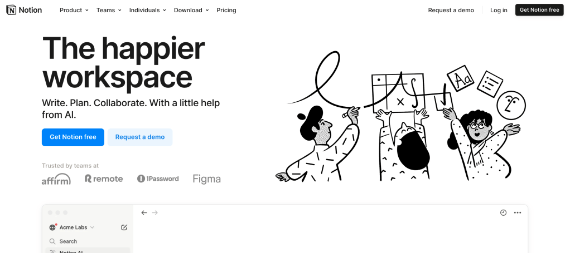Viewport: 570px width, 253px height.
Task: Click the affirm logo
Action: pyautogui.click(x=56, y=178)
